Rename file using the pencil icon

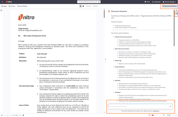(x=99, y=2)
